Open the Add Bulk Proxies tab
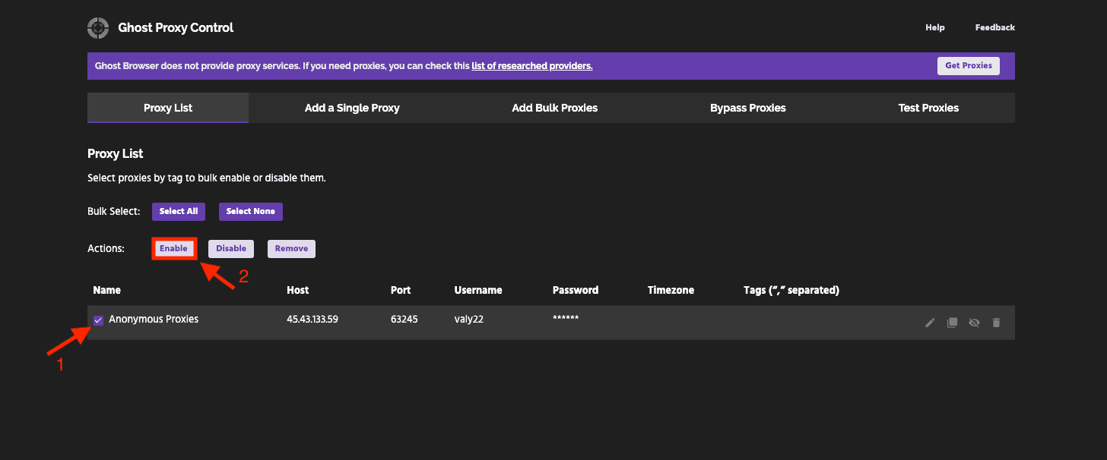 click(554, 107)
